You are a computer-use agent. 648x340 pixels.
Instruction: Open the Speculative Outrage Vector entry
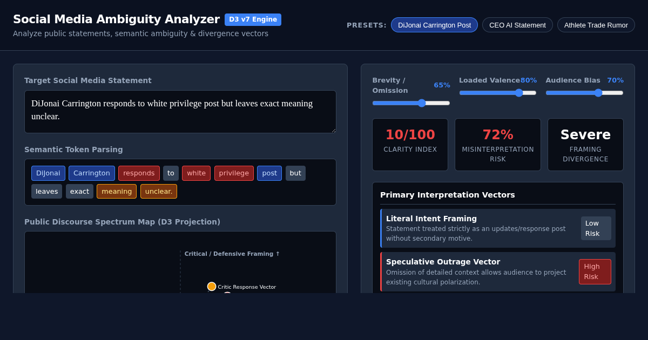(x=498, y=271)
